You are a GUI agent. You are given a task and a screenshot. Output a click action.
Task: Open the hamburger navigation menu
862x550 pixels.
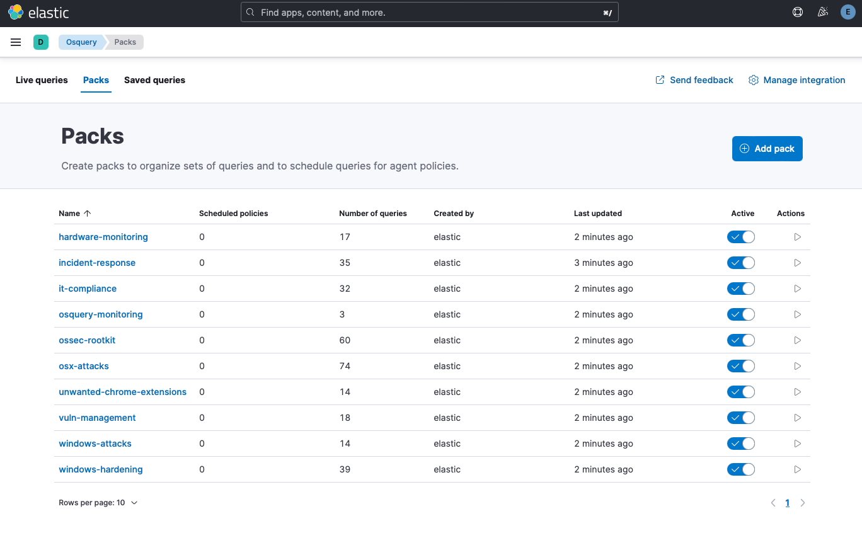click(16, 42)
